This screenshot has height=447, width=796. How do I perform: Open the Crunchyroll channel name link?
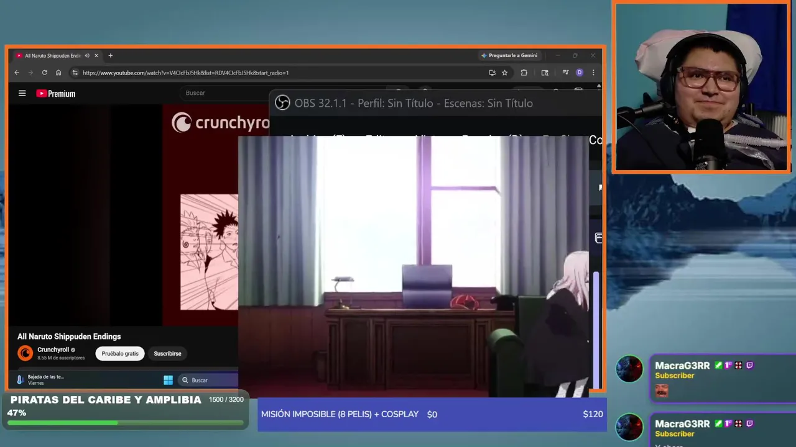pos(53,350)
